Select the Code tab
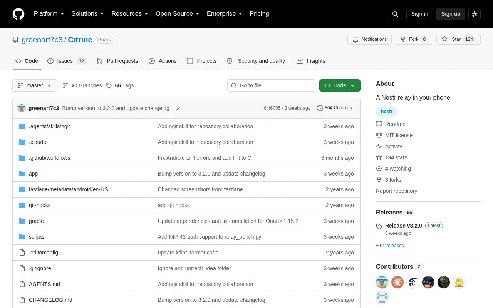493x308 pixels. pyautogui.click(x=27, y=61)
